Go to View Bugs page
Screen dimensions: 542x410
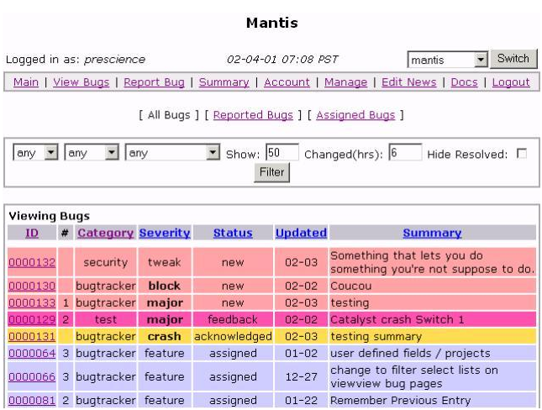click(82, 82)
